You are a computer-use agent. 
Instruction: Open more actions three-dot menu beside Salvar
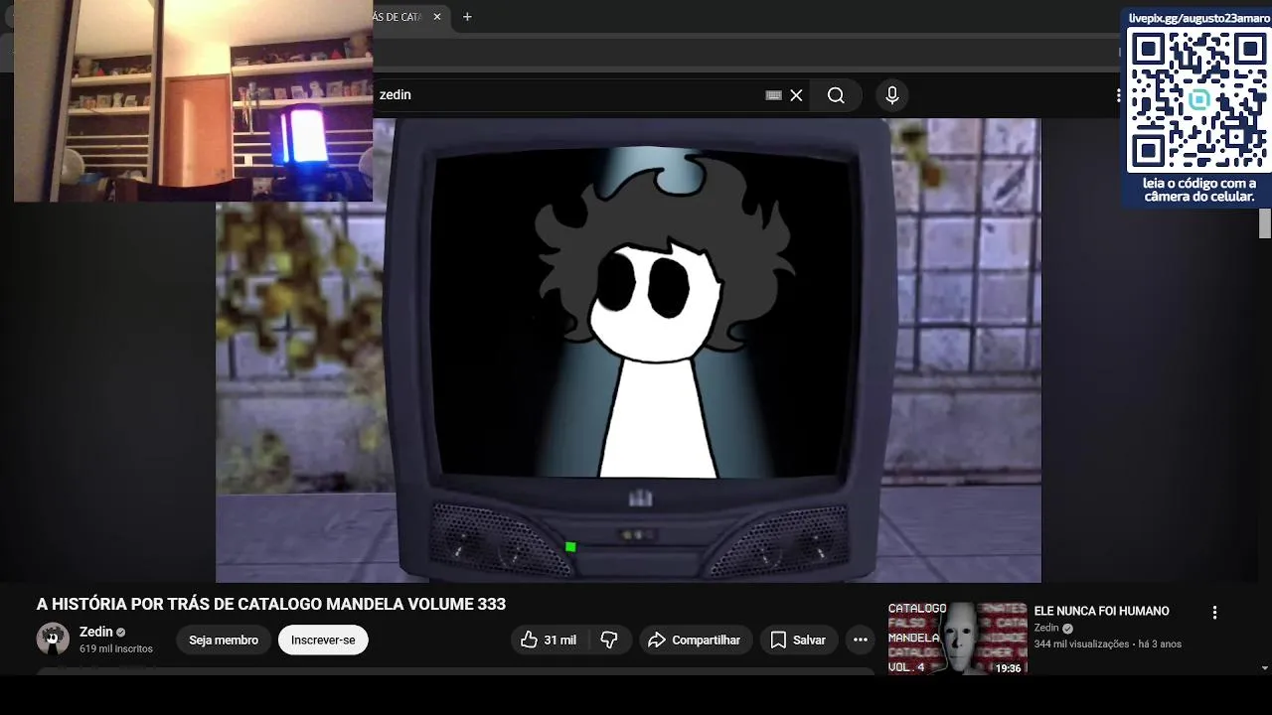click(861, 641)
